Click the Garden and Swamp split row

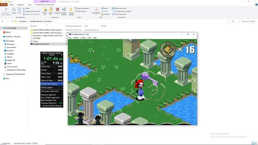click(x=52, y=84)
